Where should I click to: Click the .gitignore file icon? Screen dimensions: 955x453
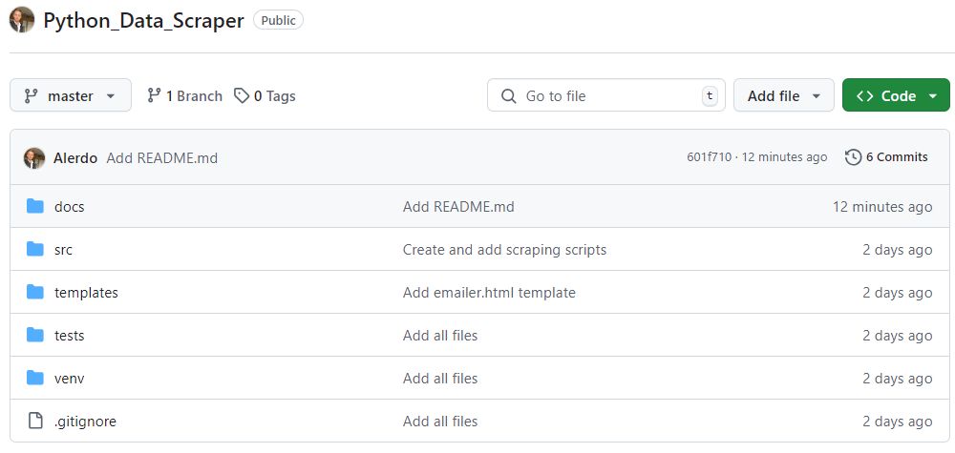point(35,421)
